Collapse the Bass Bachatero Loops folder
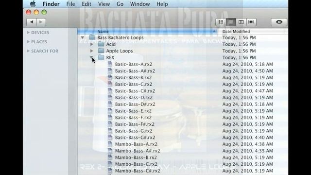 pyautogui.click(x=83, y=37)
